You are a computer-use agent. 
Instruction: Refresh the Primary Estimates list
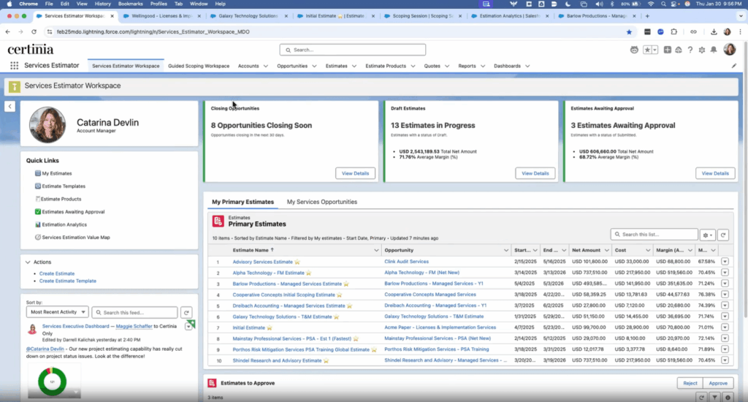[x=723, y=235]
